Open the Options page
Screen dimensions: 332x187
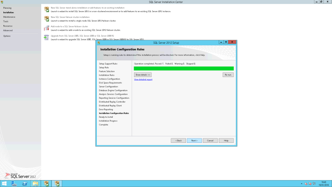click(x=7, y=36)
